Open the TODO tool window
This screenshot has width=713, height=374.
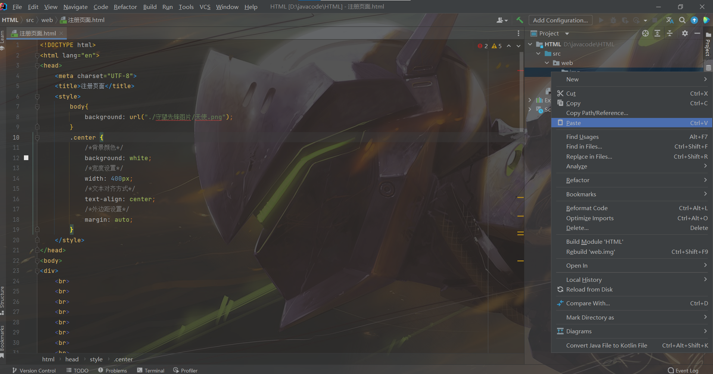click(77, 370)
